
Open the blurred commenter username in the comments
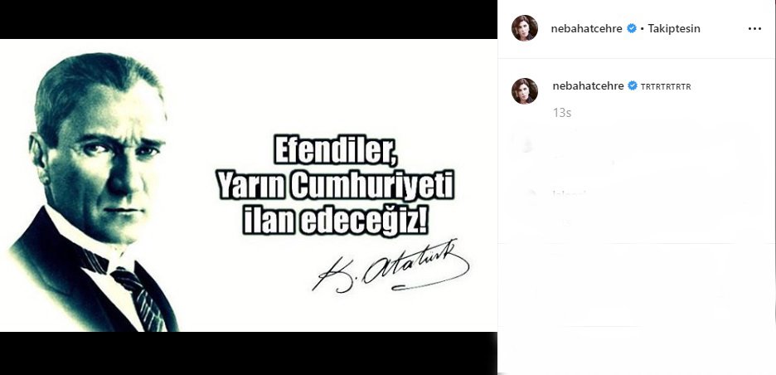point(569,193)
